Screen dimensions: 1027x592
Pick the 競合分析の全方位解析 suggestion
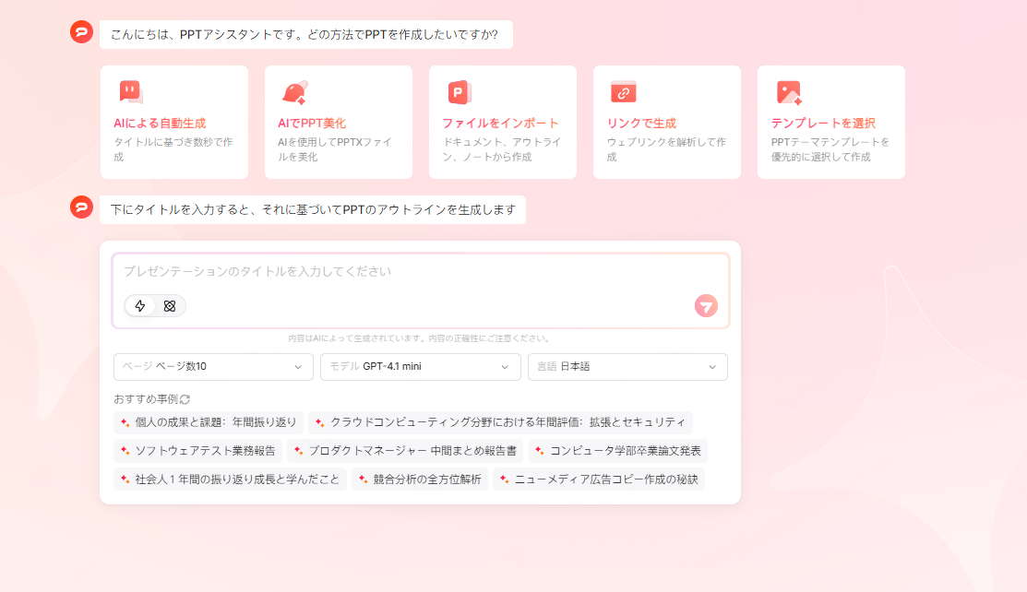pyautogui.click(x=420, y=480)
